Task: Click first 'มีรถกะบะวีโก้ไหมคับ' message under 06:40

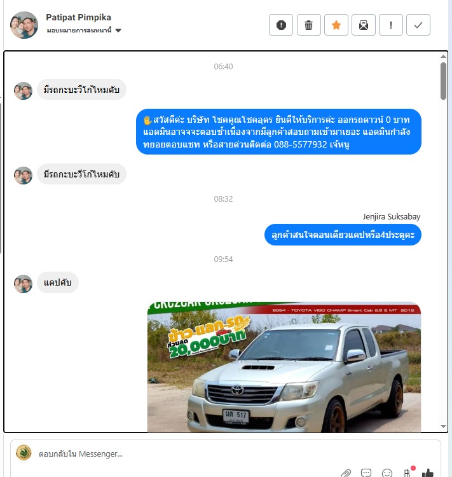Action: pos(81,90)
